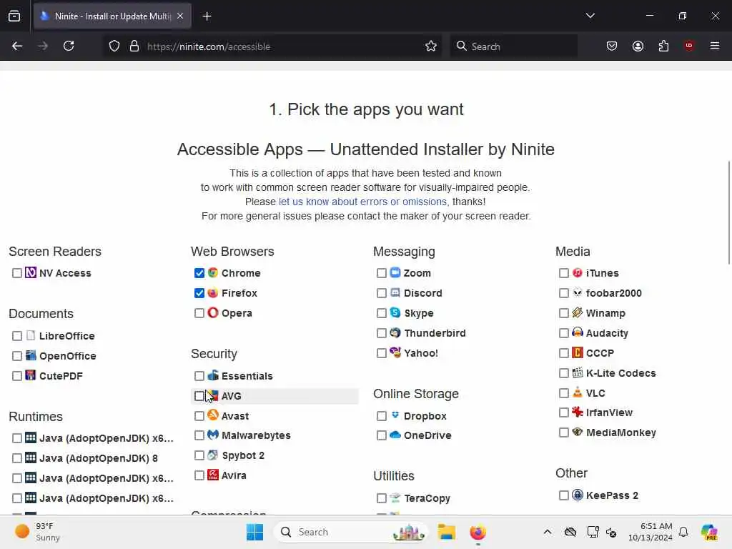Check the TeraCopy checkbox

click(382, 498)
